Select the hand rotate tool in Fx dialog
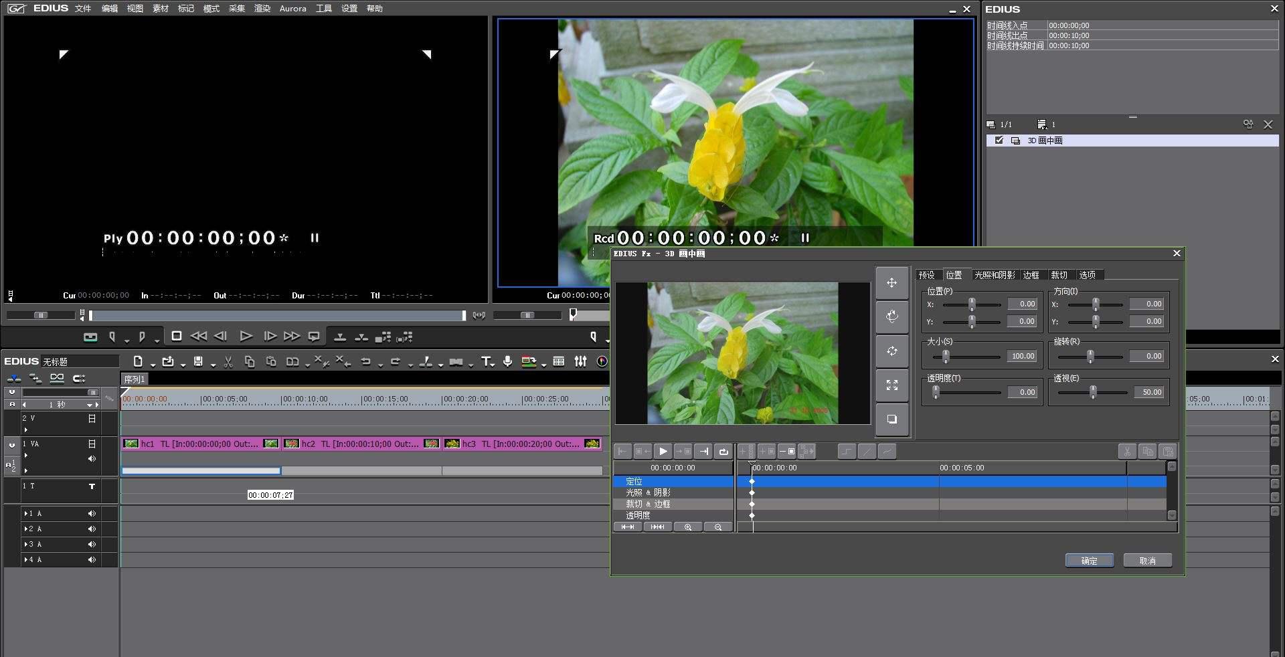 tap(891, 316)
